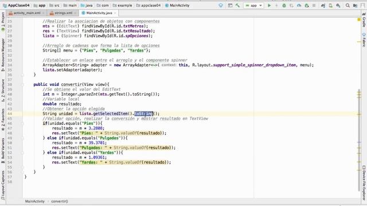Start debugging with the bug icon

point(284,5)
